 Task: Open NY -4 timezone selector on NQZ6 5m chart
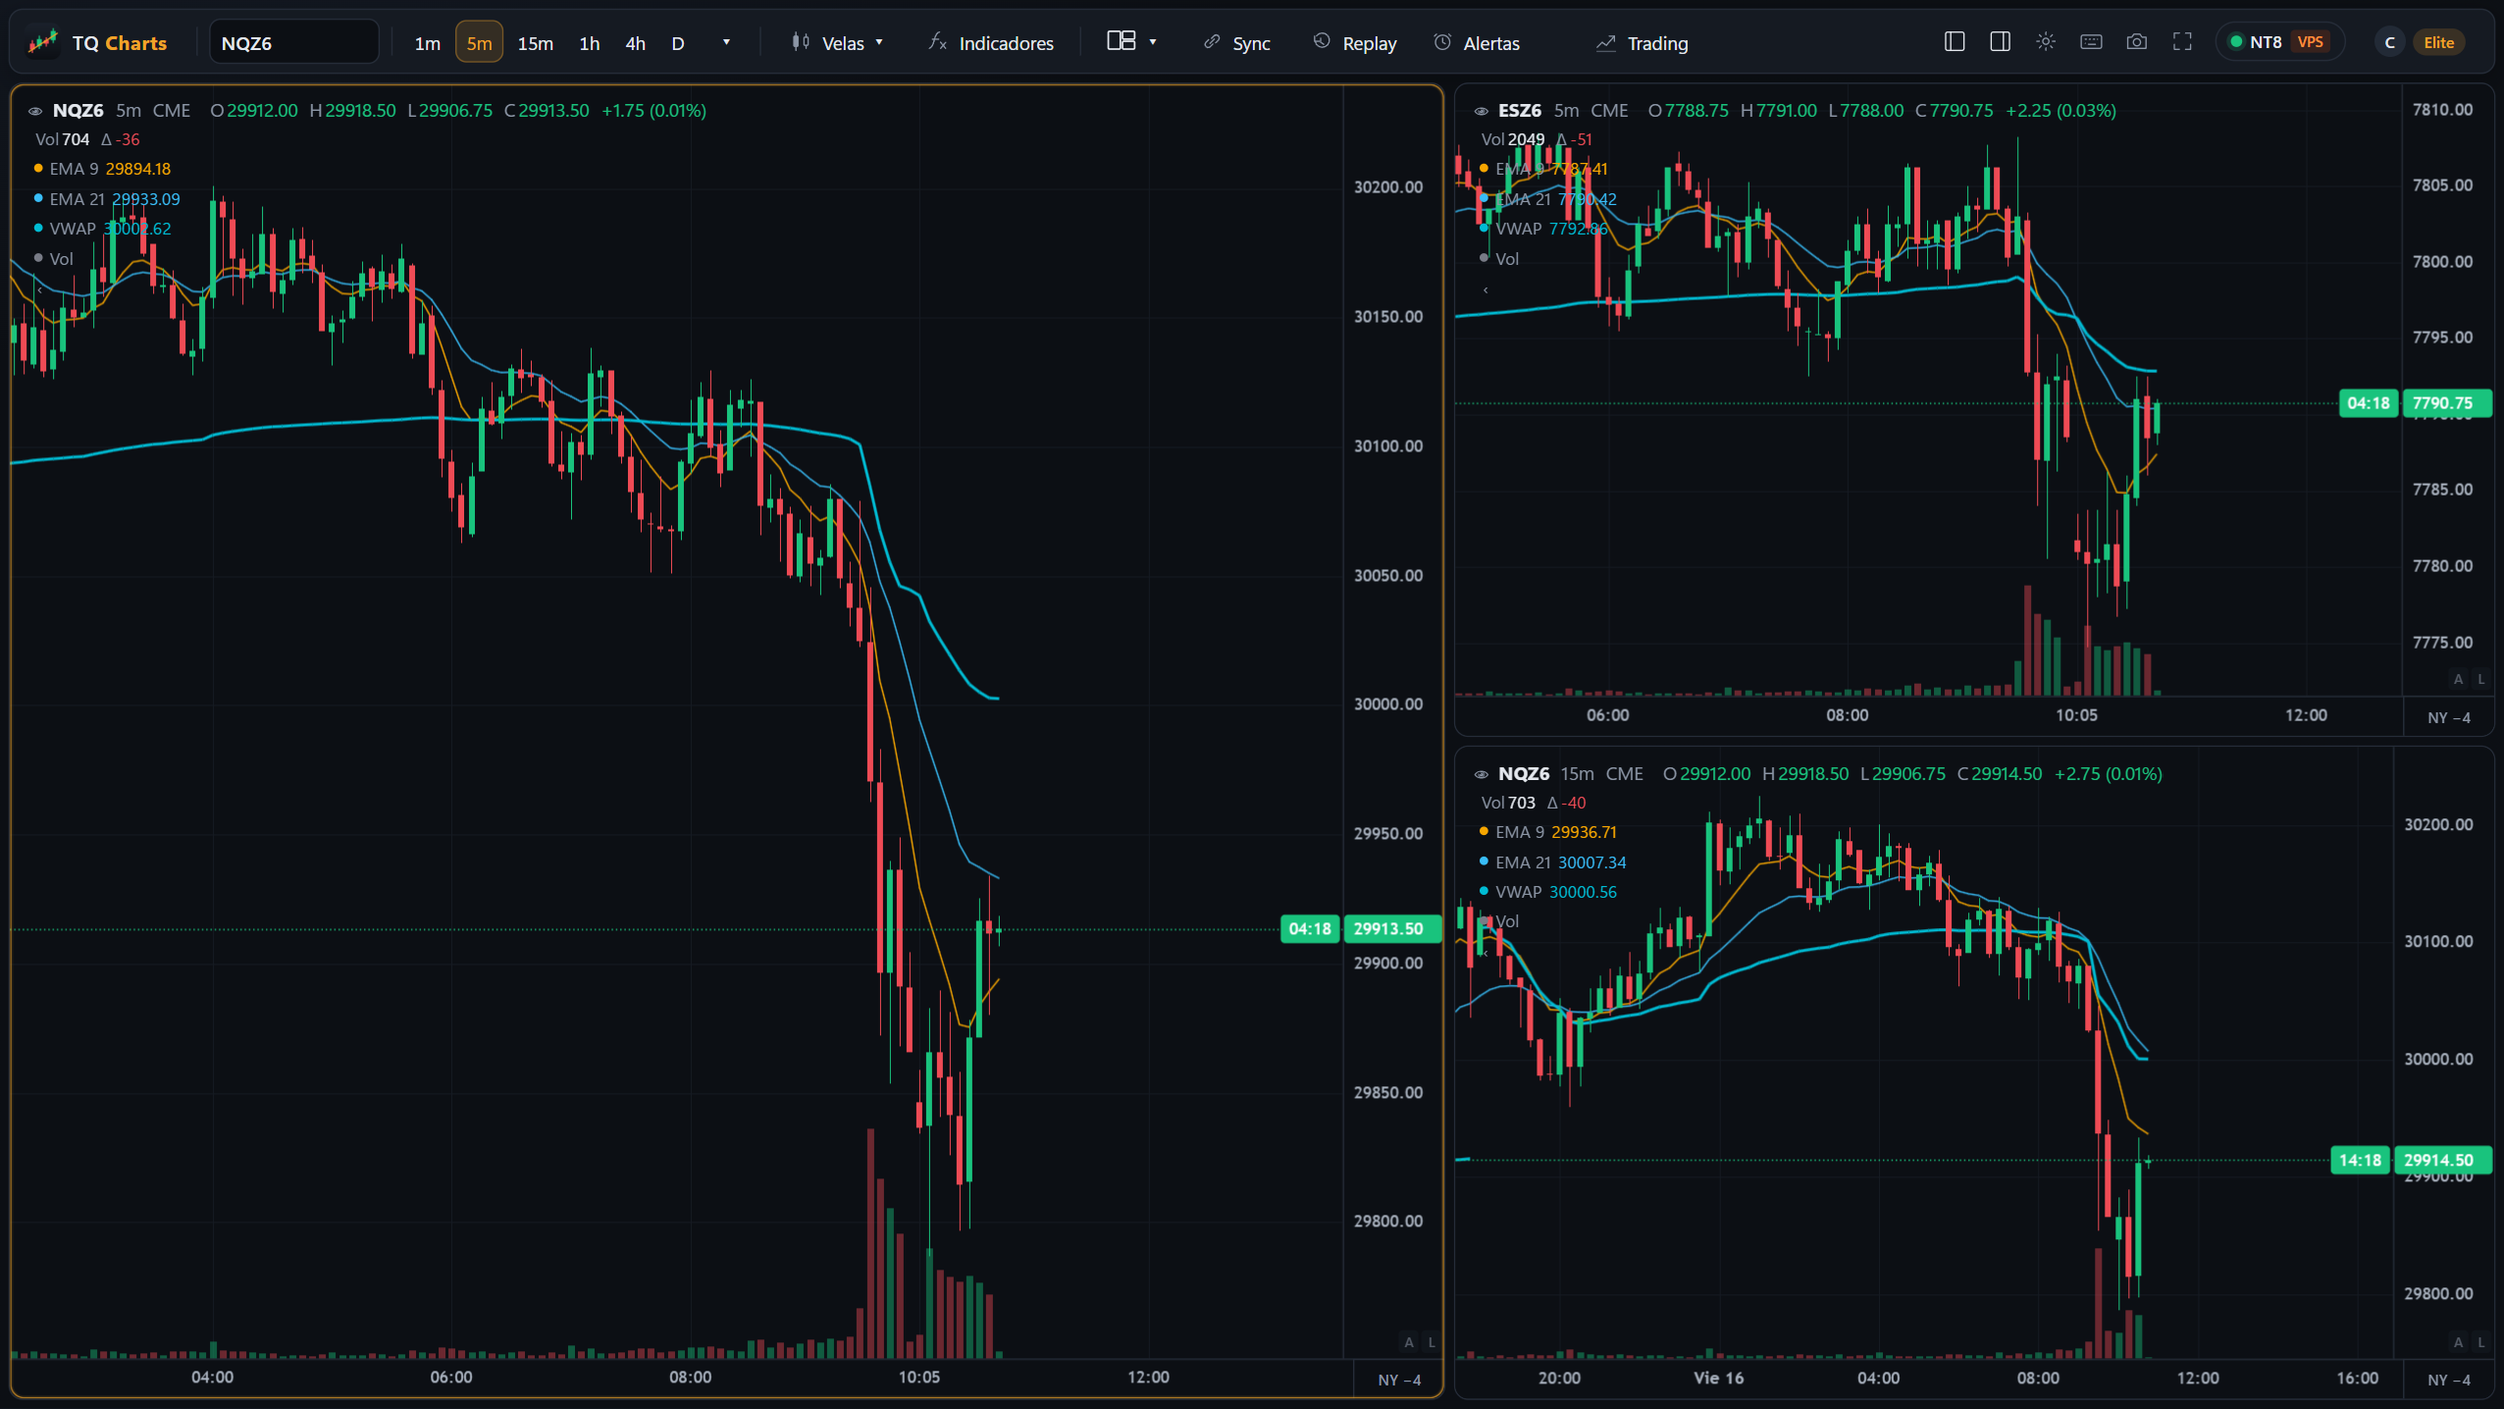click(x=1399, y=1380)
